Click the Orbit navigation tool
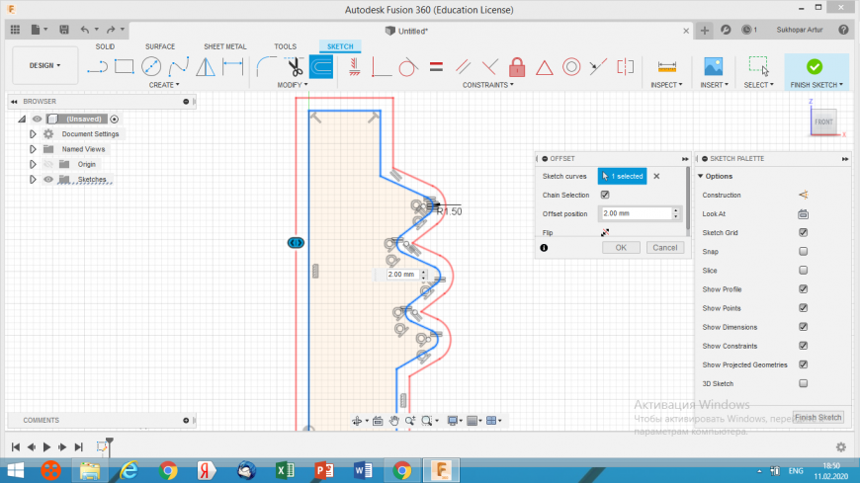Screen dimensions: 860x483 coord(357,421)
